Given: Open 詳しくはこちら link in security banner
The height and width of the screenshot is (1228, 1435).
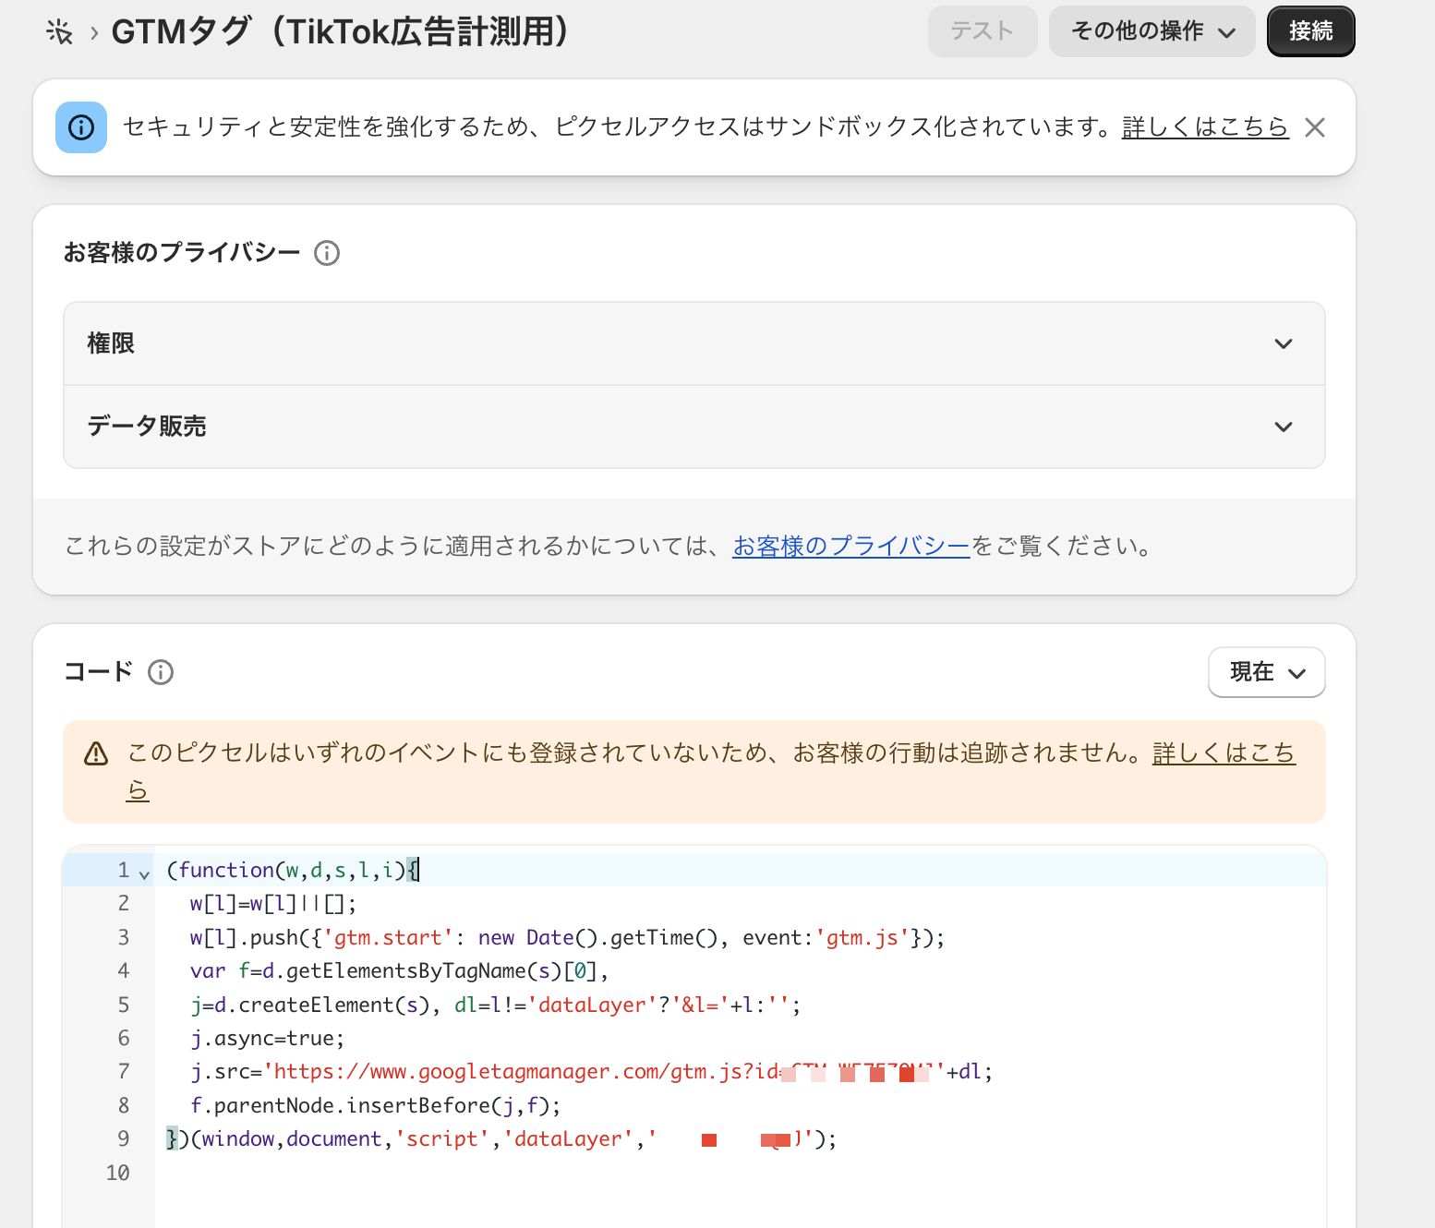Looking at the screenshot, I should (1205, 127).
